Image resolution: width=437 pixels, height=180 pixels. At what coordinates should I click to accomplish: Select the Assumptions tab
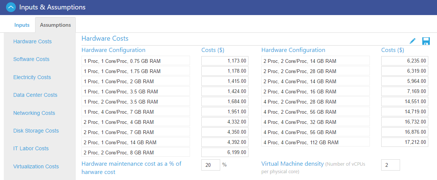[55, 25]
